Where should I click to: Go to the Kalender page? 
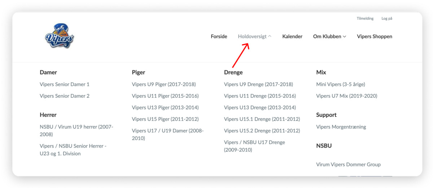[x=292, y=36]
